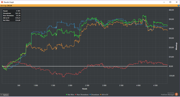Image resolution: width=180 pixels, height=97 pixels.
Task: Click the 3 500 hands axis label
Action: [x=121, y=85]
